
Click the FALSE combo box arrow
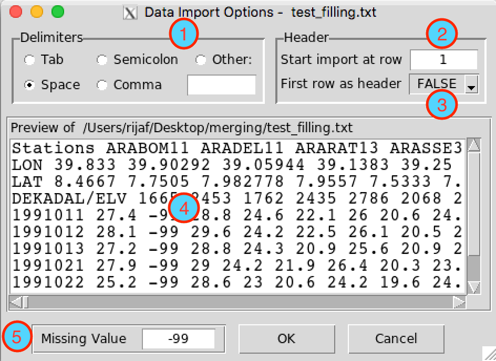pyautogui.click(x=471, y=84)
